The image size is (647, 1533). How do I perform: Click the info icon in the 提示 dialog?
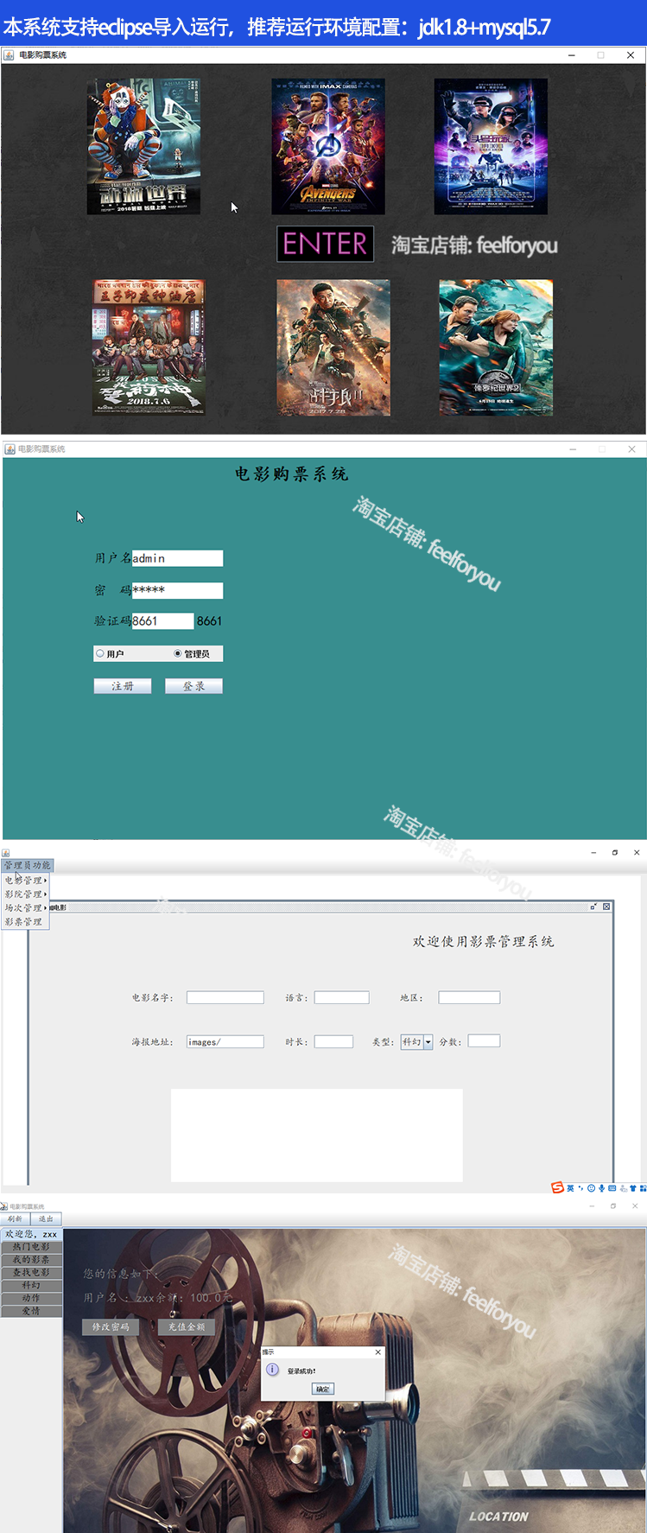pos(272,1370)
